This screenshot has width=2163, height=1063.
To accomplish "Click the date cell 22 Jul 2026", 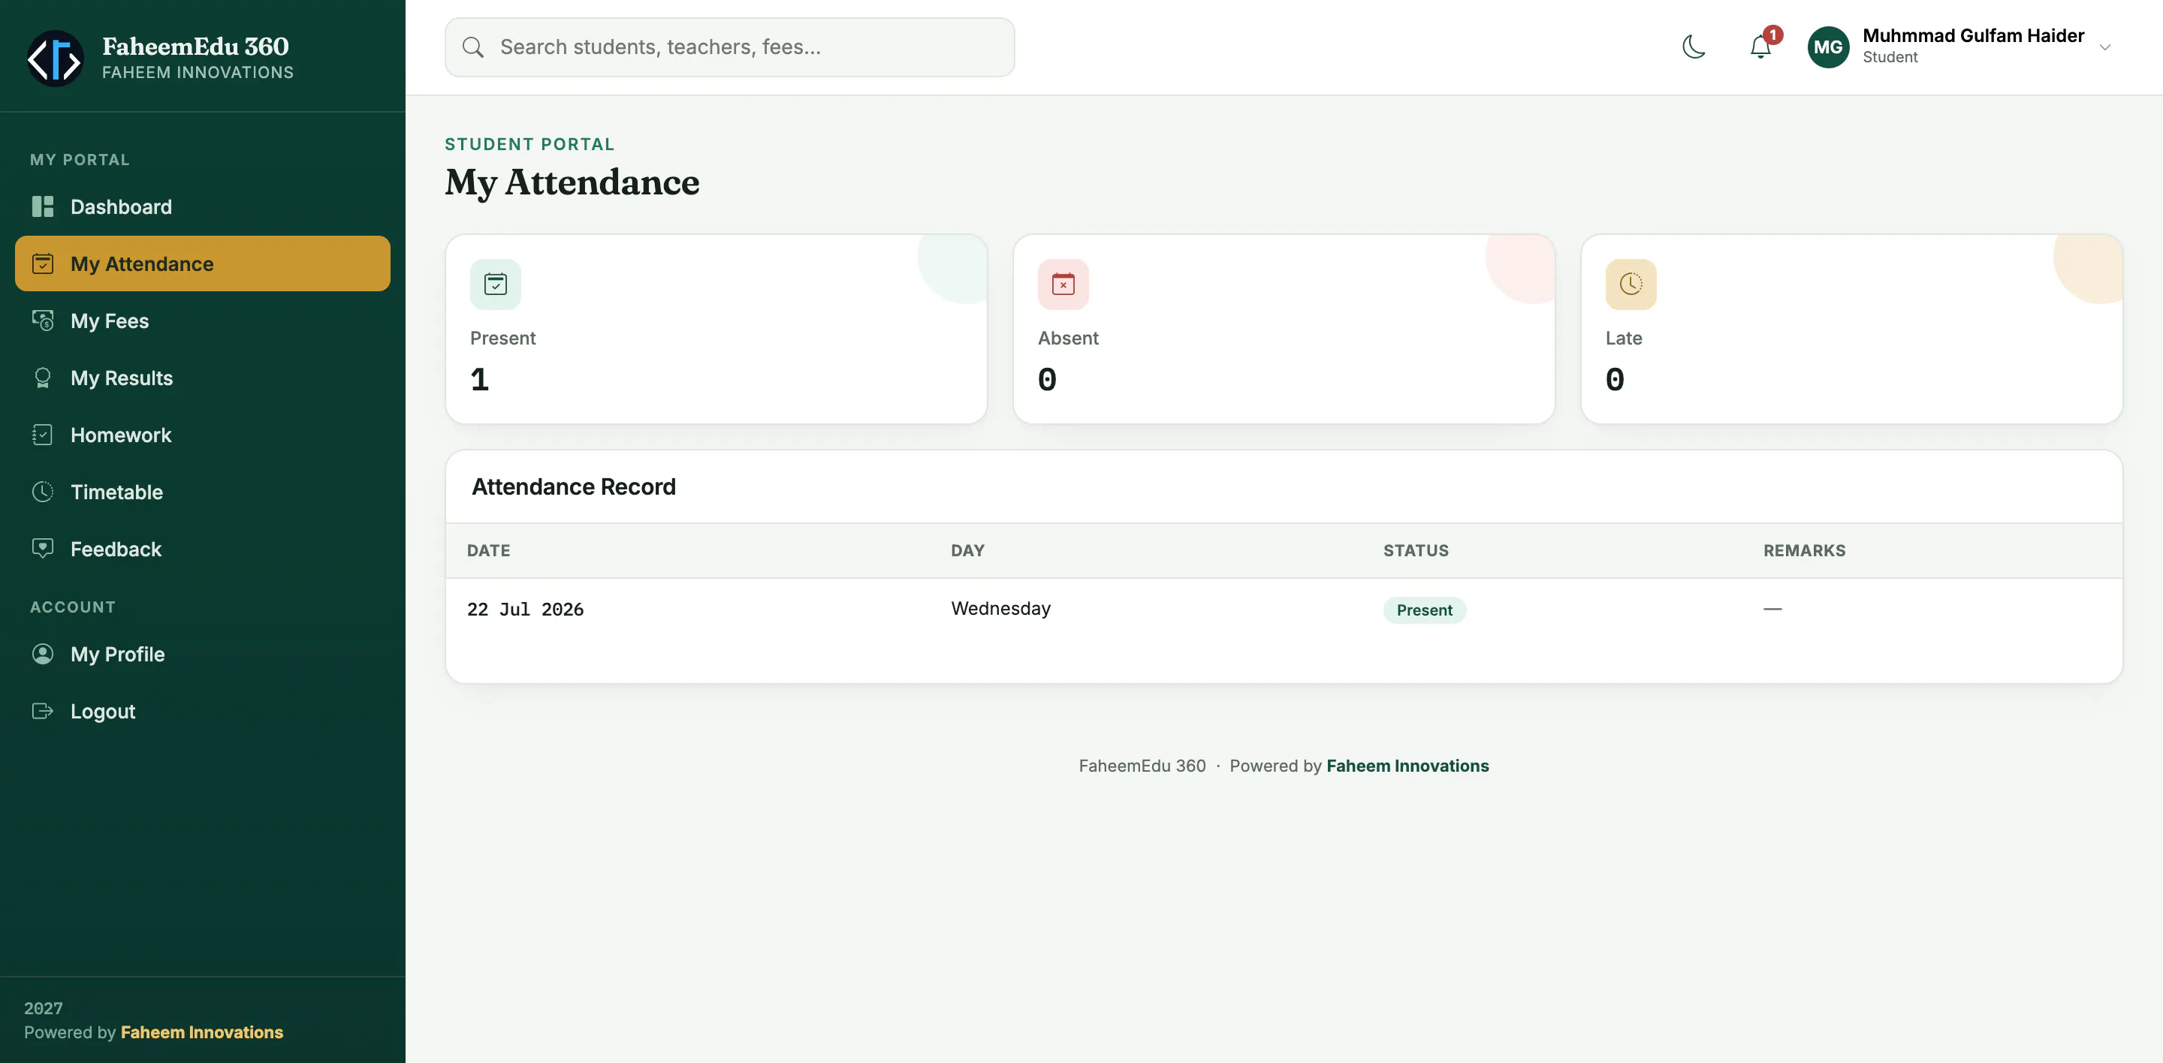I will pos(526,609).
